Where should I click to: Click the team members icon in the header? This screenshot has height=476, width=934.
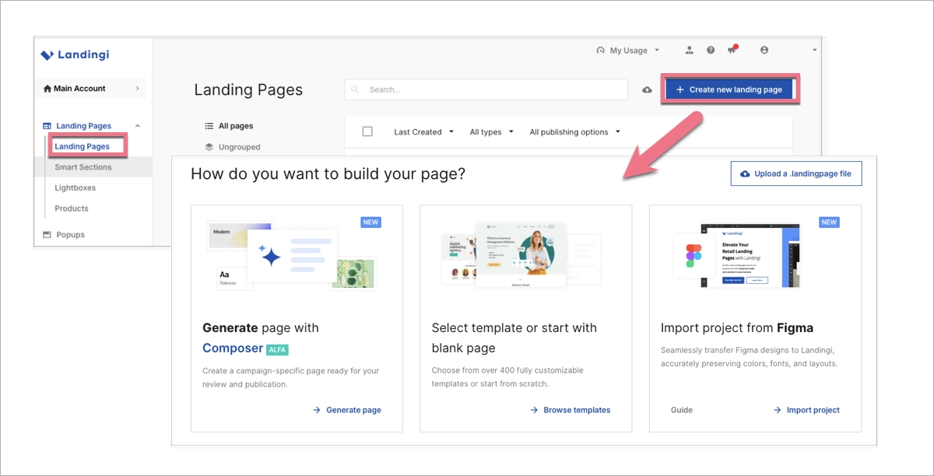[x=689, y=50]
